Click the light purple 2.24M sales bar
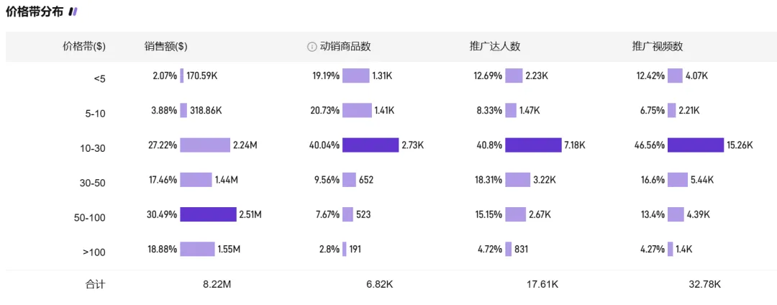Viewport: 777px width, 305px height. click(204, 145)
